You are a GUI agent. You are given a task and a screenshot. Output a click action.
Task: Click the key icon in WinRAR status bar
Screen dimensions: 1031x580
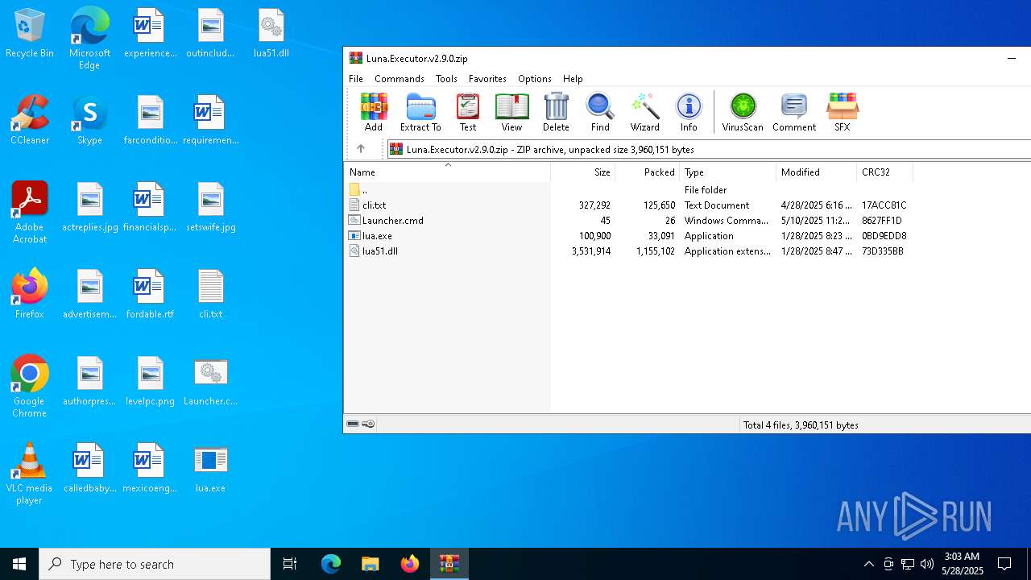pyautogui.click(x=368, y=425)
